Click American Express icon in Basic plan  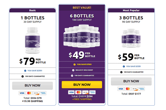pyautogui.click(x=43, y=93)
